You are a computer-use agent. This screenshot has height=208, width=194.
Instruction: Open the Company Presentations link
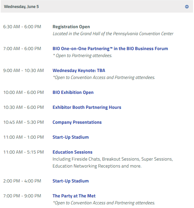(x=77, y=122)
